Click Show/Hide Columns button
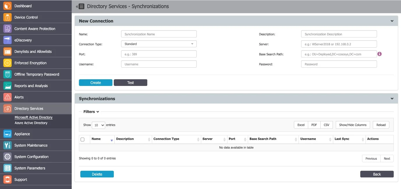The width and height of the screenshot is (401, 189). click(353, 125)
